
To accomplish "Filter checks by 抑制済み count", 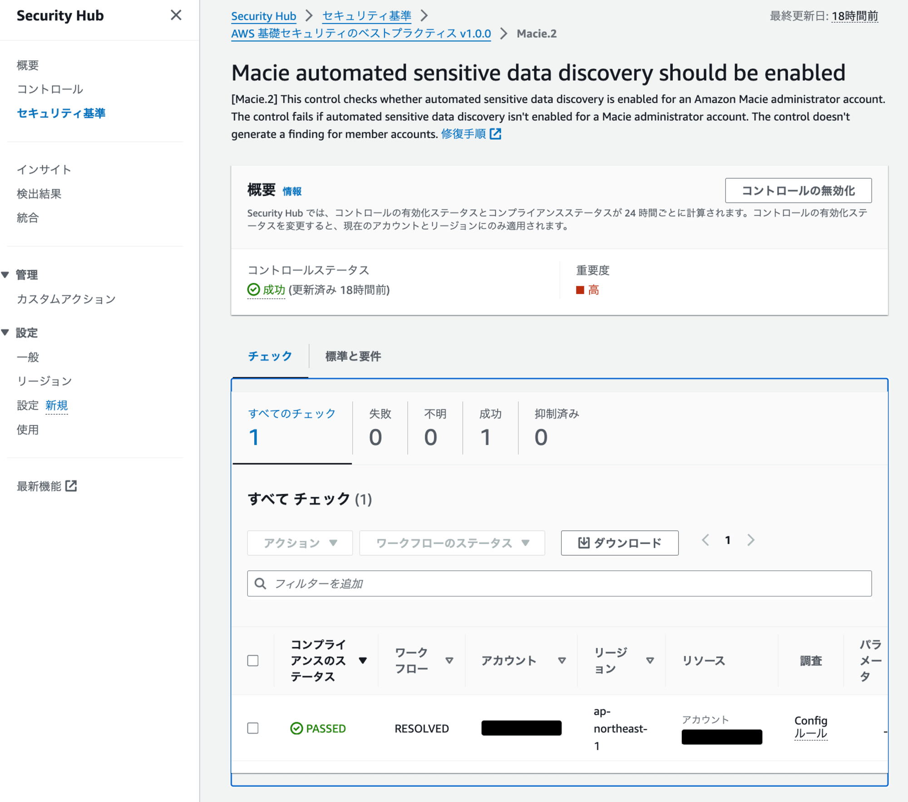I will 557,428.
